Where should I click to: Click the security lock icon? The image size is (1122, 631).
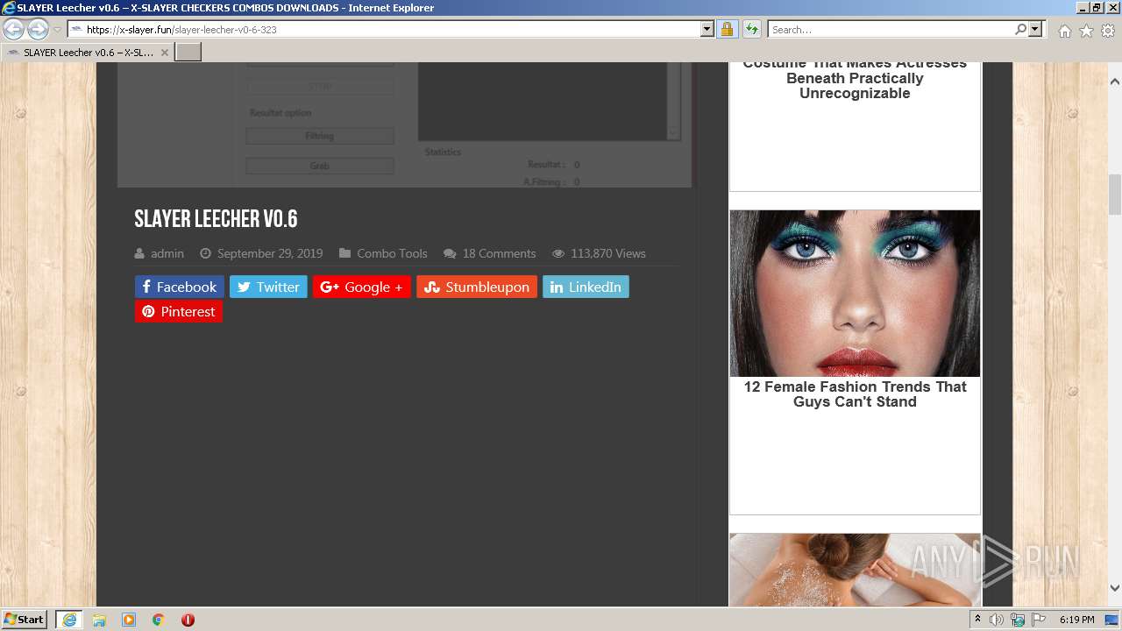(727, 30)
